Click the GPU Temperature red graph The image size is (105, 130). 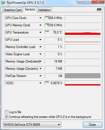pos(83,32)
